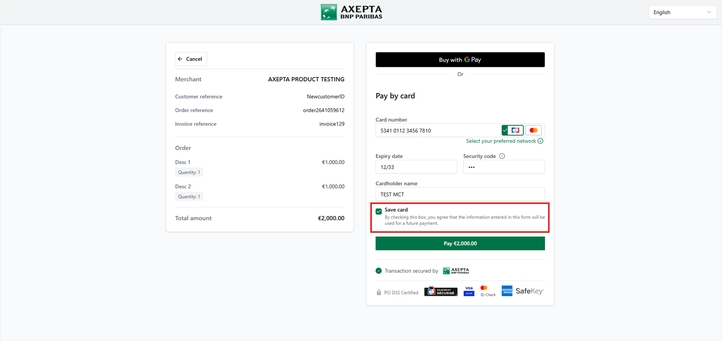
Task: Click the American Express SafeKey logo
Action: pos(523,291)
